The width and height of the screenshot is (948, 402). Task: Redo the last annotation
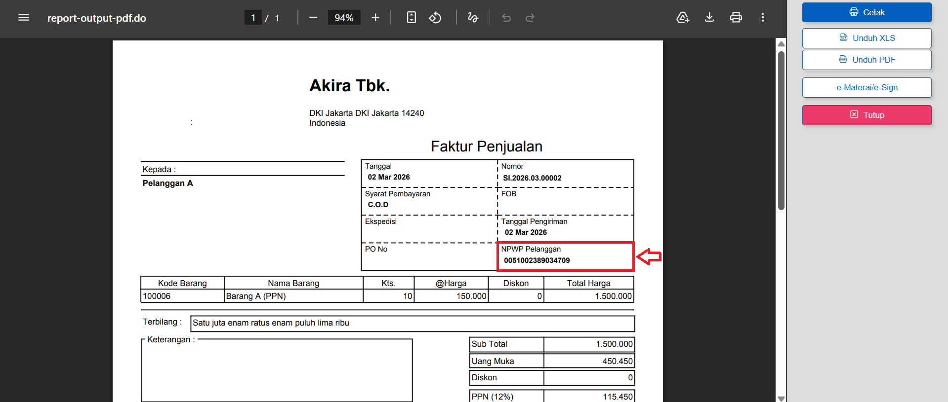(x=530, y=18)
